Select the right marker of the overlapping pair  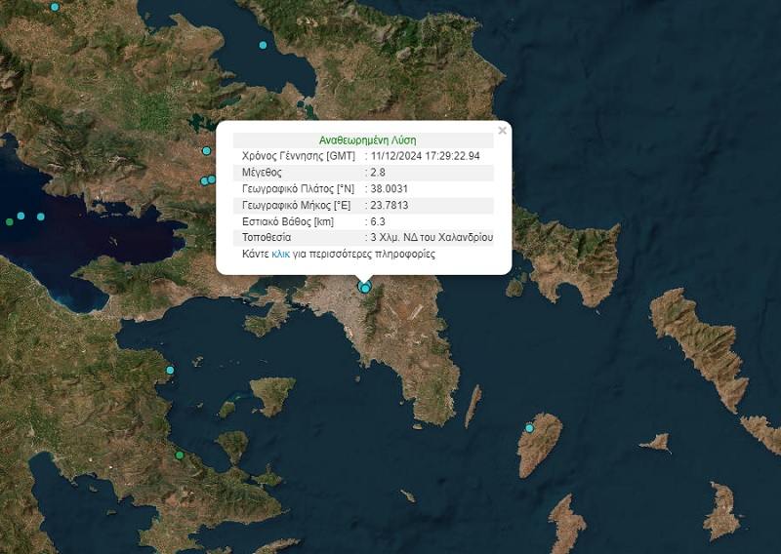point(211,179)
